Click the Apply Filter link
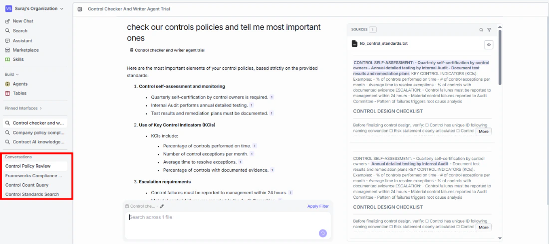 [318, 206]
